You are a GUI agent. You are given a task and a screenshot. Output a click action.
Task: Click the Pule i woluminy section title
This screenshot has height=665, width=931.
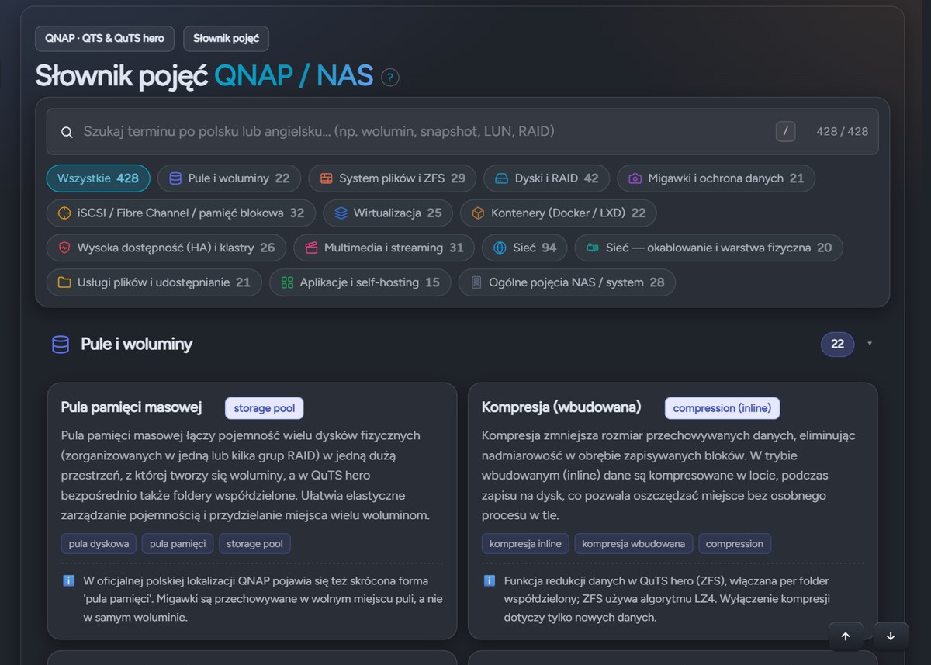pyautogui.click(x=137, y=345)
